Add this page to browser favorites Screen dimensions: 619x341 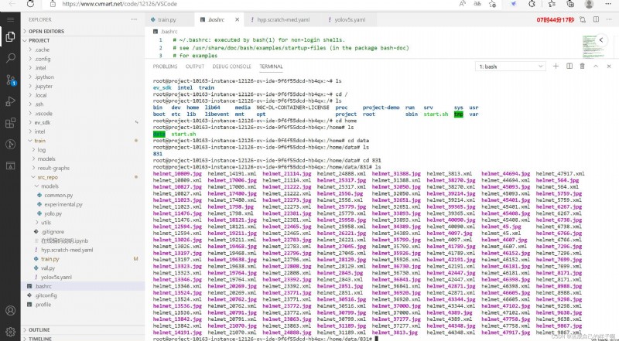click(x=492, y=4)
